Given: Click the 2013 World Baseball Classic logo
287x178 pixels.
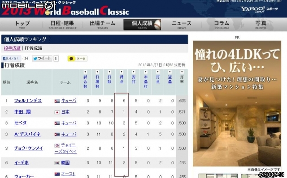Looking at the screenshot, I should click(x=65, y=10).
